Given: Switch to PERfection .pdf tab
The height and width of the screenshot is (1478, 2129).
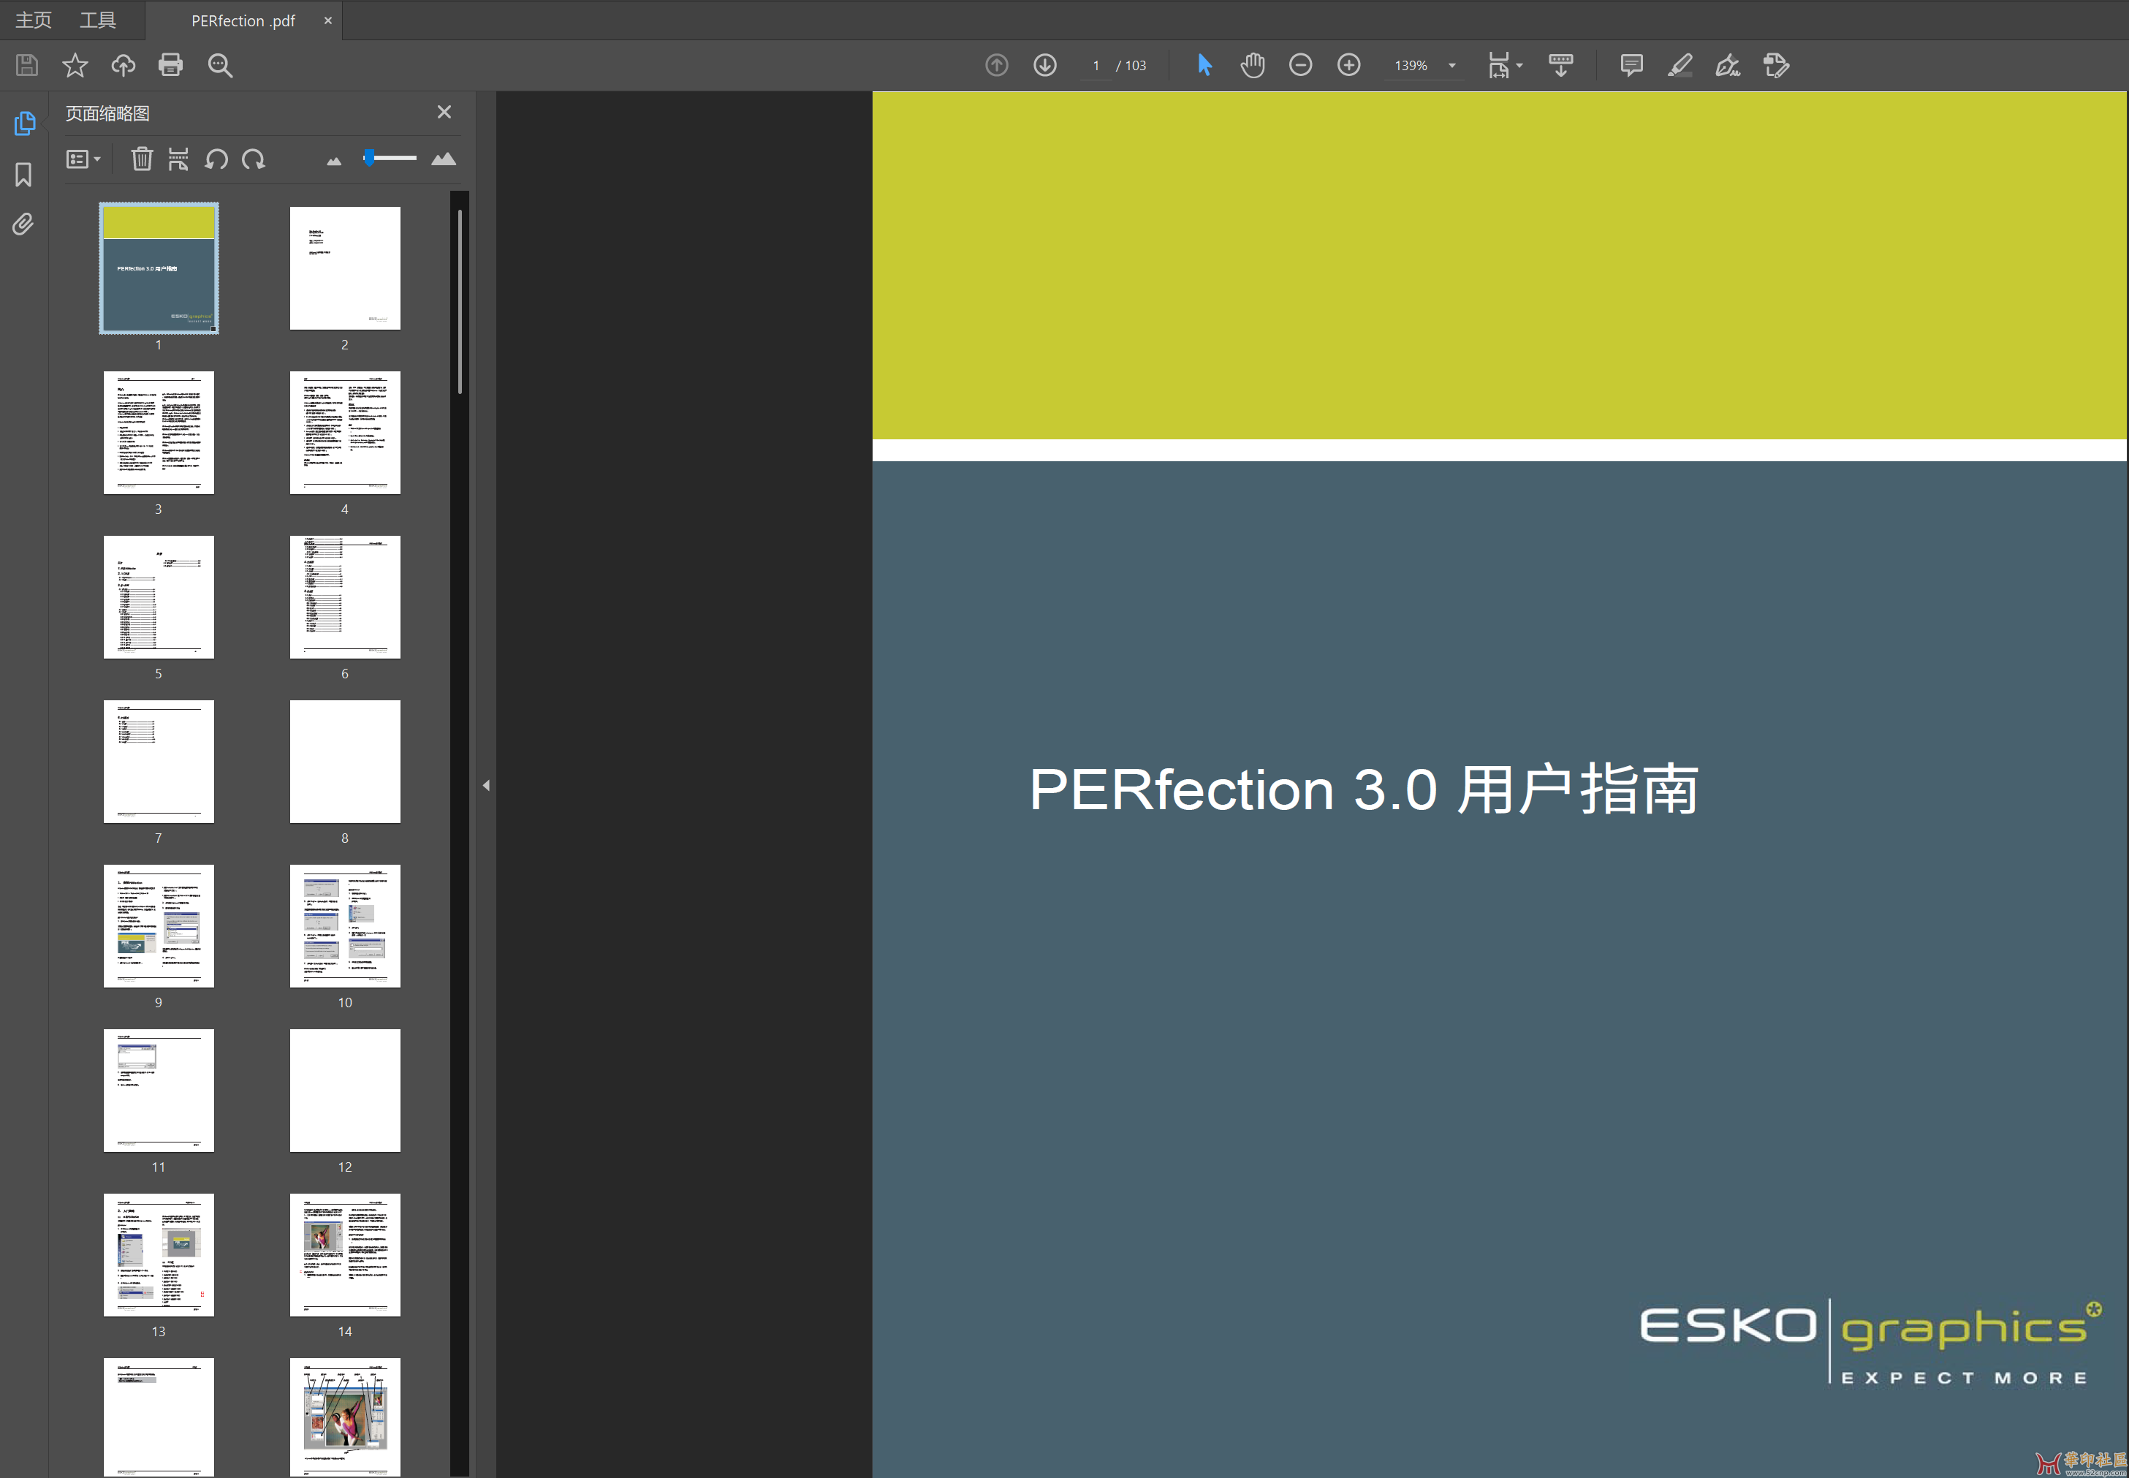Looking at the screenshot, I should click(243, 20).
